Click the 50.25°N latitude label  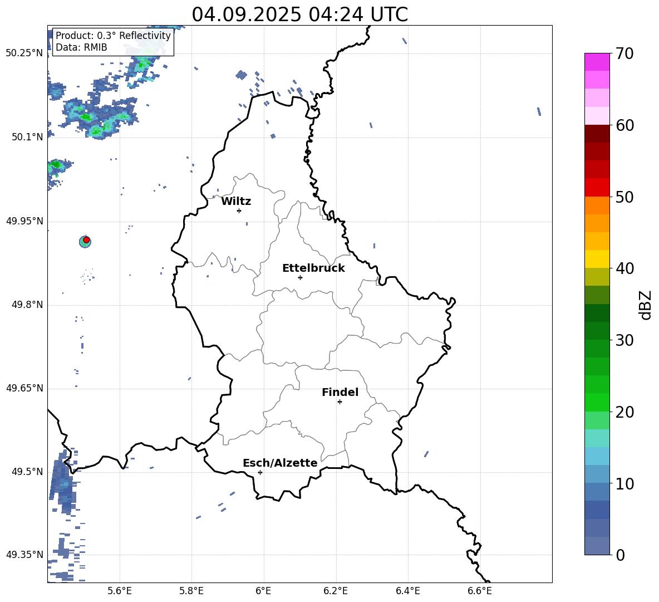[24, 53]
